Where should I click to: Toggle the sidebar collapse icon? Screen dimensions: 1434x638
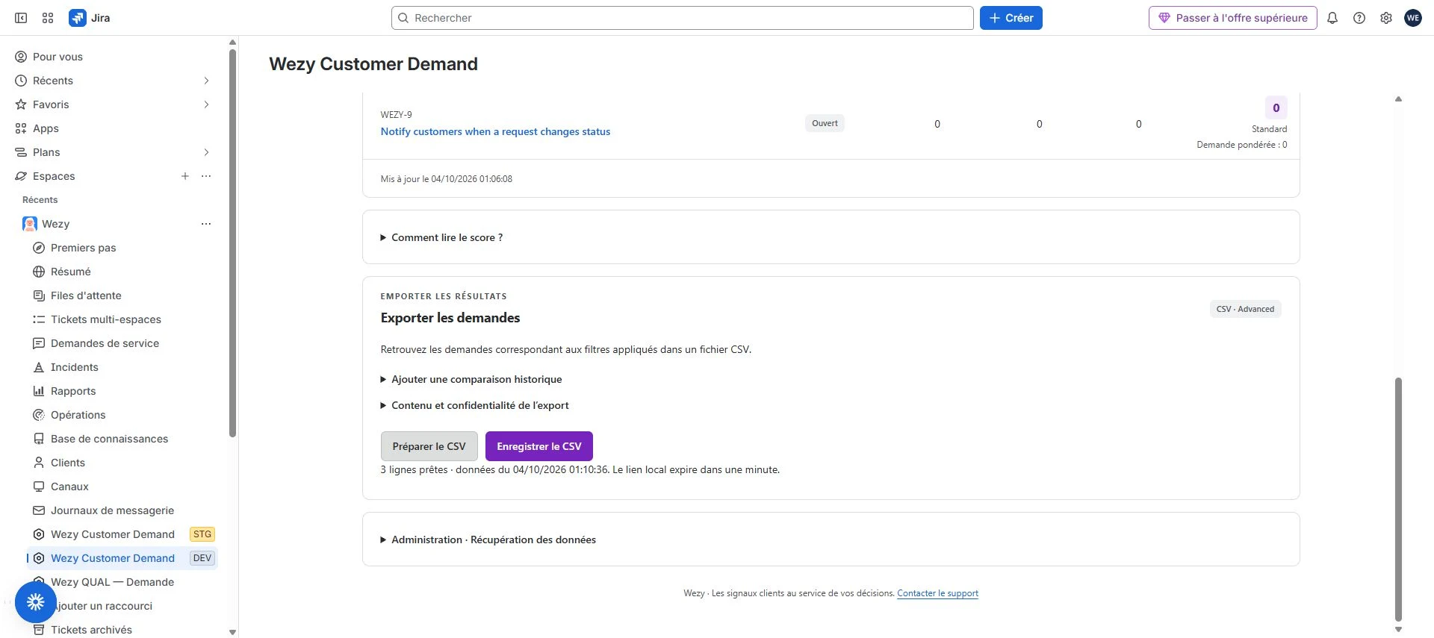click(x=21, y=18)
